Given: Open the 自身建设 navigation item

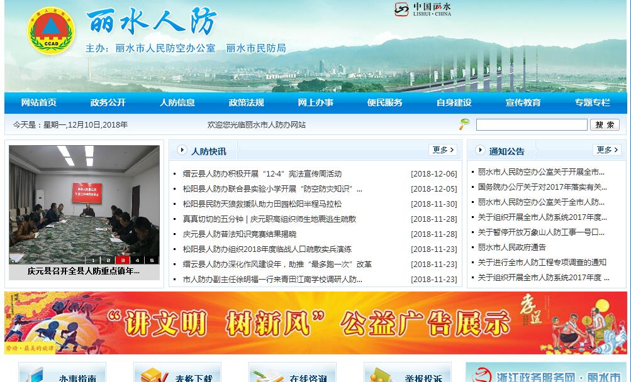Looking at the screenshot, I should click(x=454, y=102).
